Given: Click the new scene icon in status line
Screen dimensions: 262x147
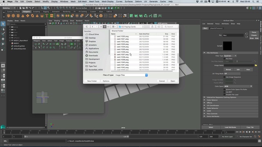Looking at the screenshot, I should click(x=20, y=8).
